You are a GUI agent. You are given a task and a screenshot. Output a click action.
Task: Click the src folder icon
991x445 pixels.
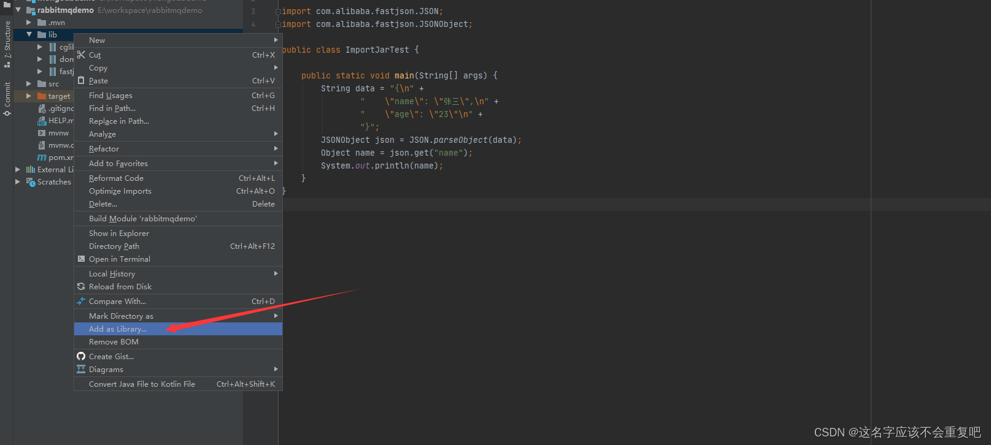tap(42, 83)
